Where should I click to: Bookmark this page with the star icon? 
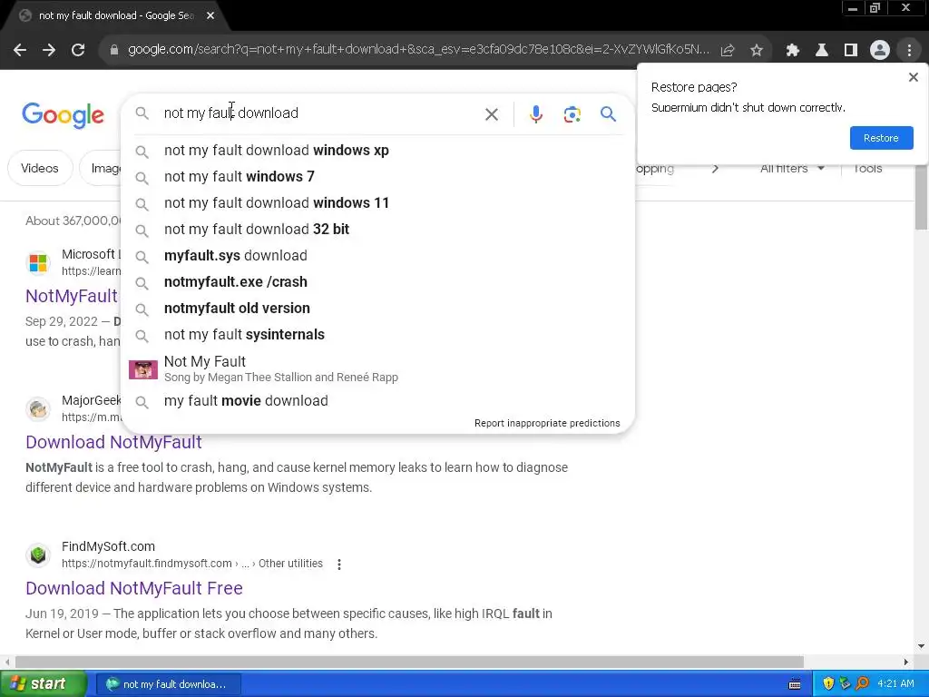(757, 50)
